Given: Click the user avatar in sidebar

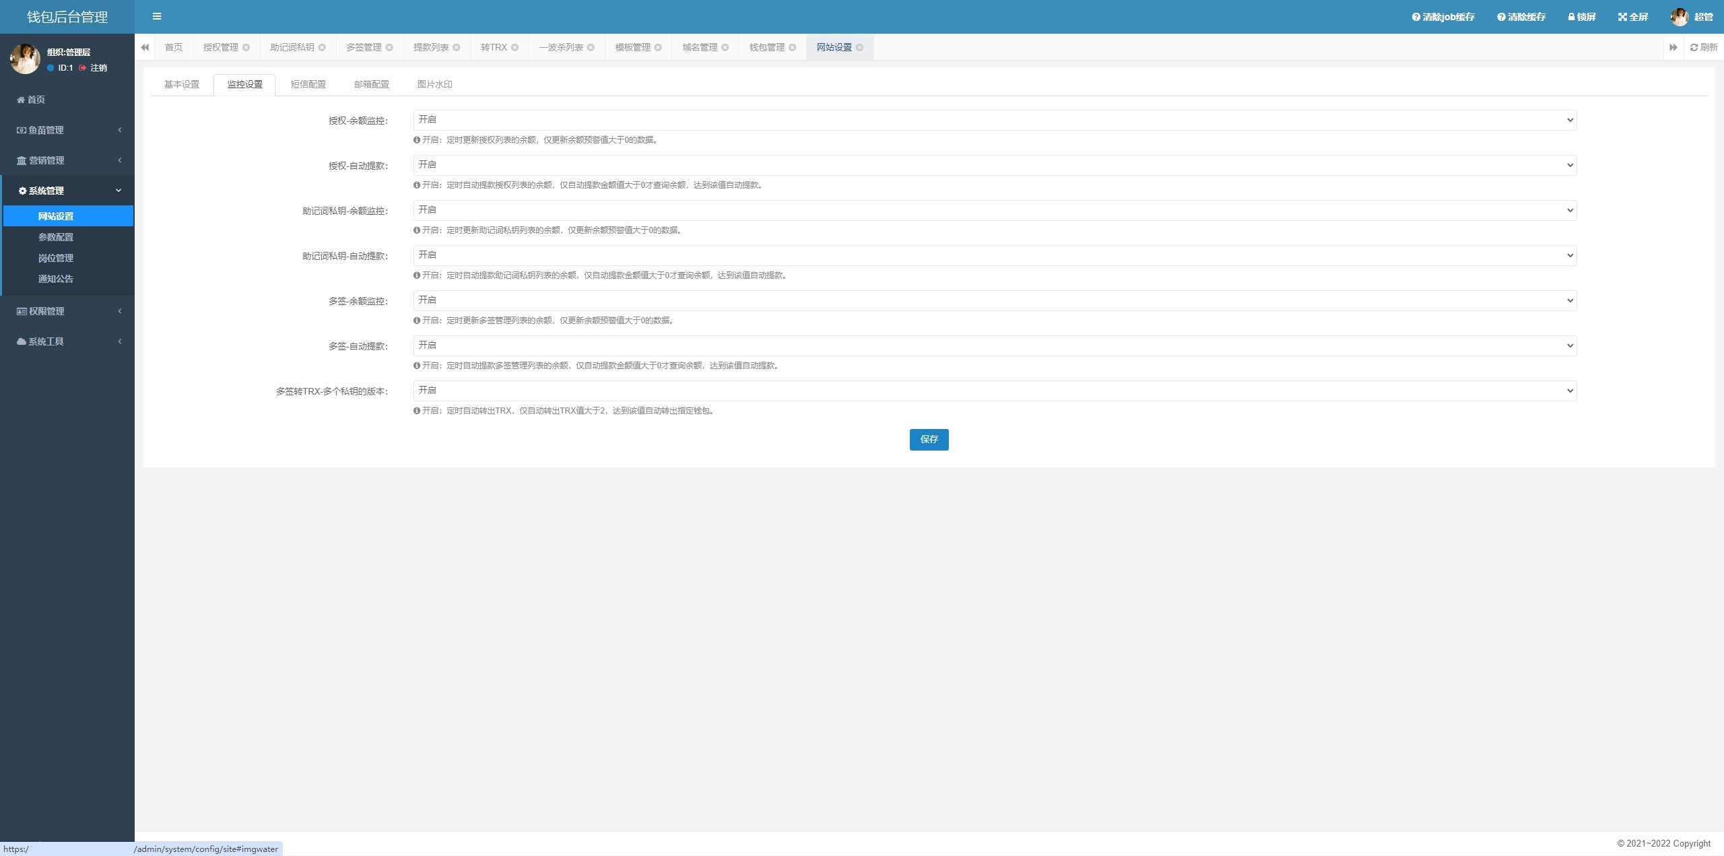Looking at the screenshot, I should click(x=25, y=59).
